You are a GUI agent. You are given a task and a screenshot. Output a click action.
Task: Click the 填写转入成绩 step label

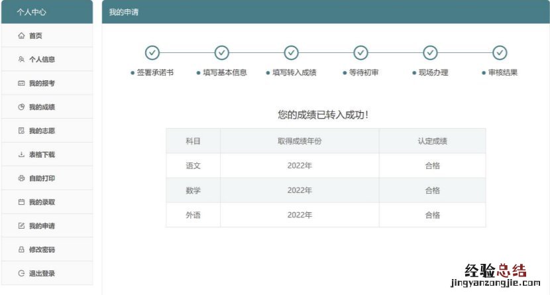(294, 73)
